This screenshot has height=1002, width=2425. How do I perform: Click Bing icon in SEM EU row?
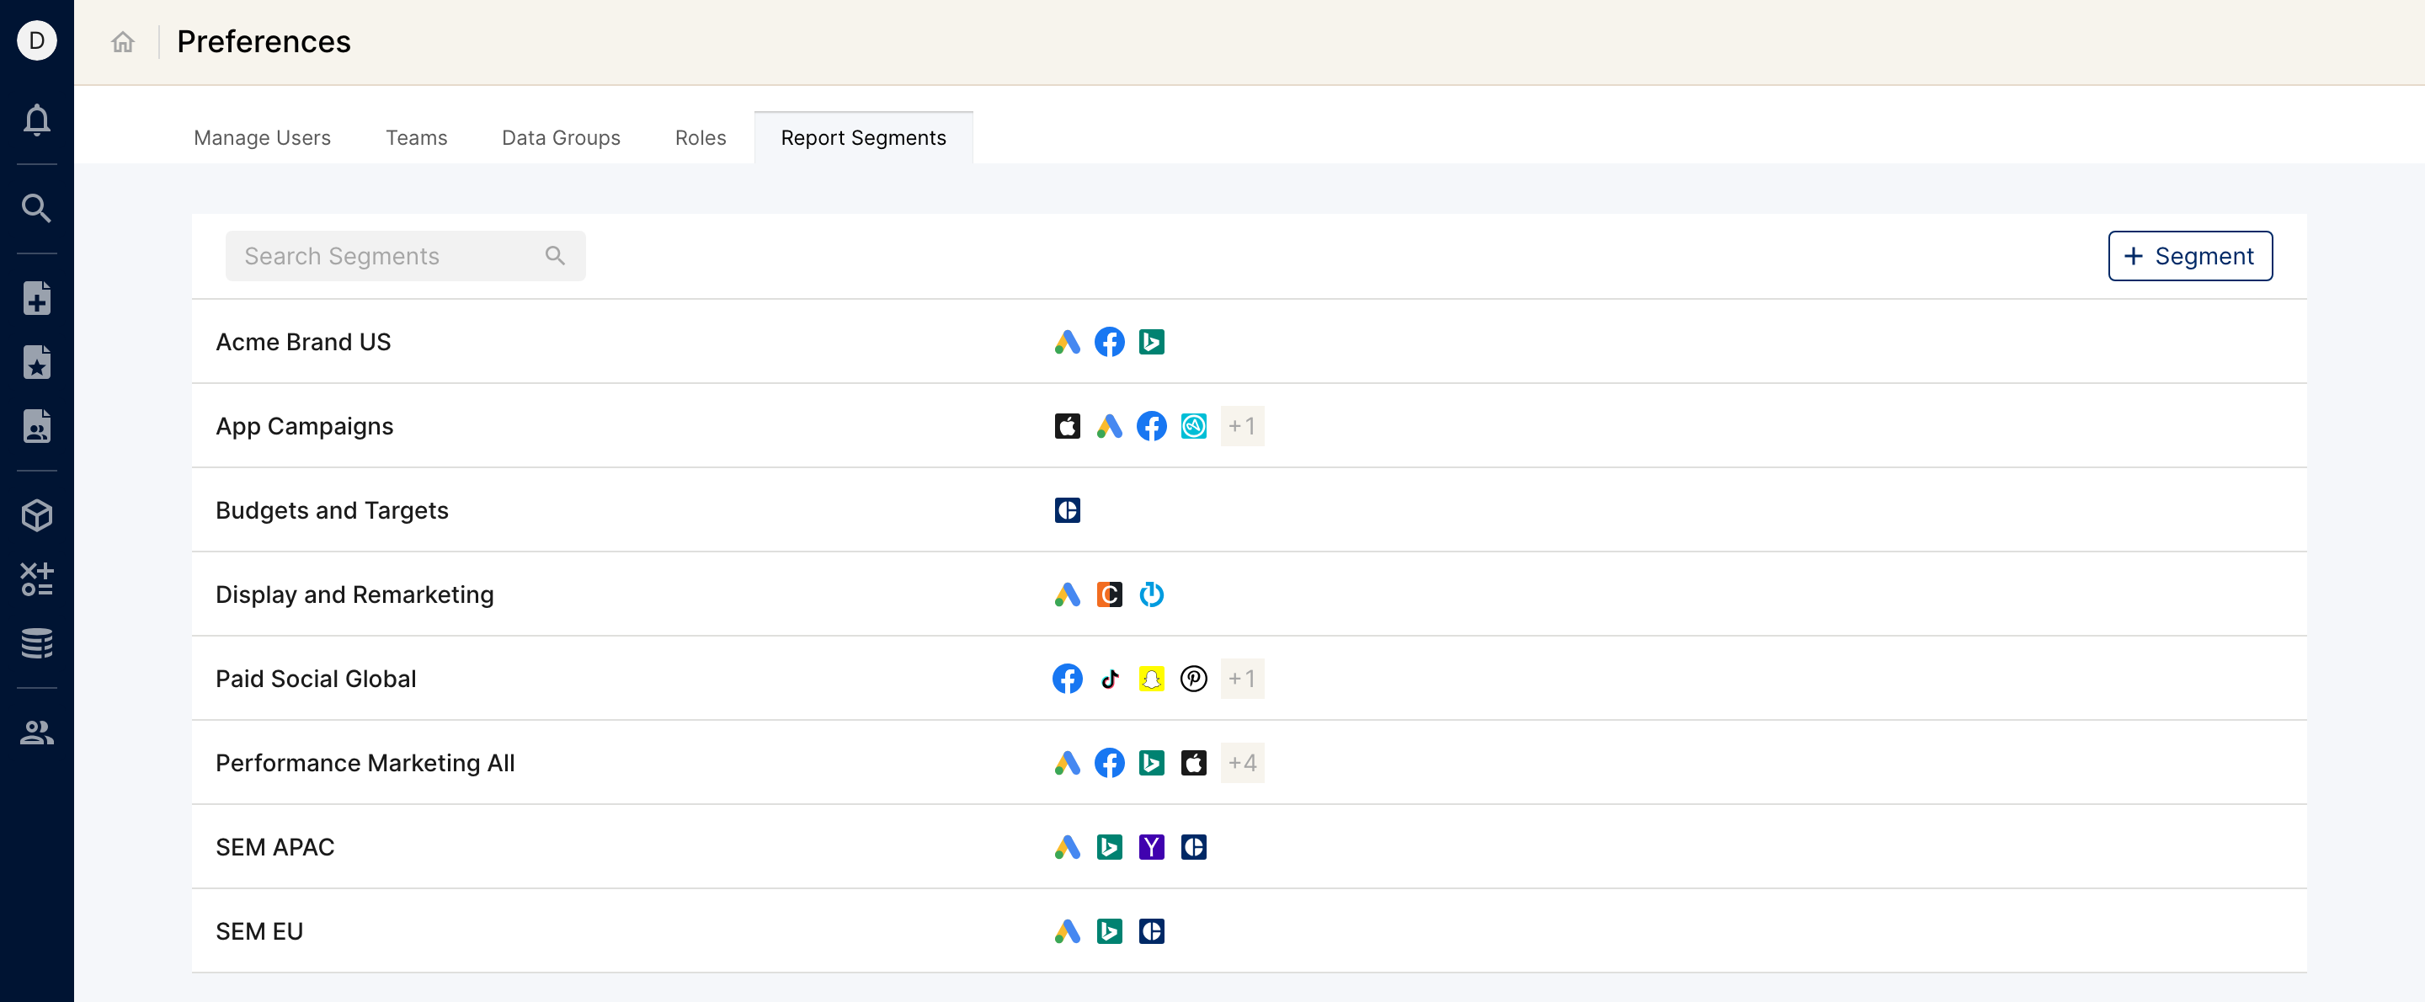(1109, 931)
